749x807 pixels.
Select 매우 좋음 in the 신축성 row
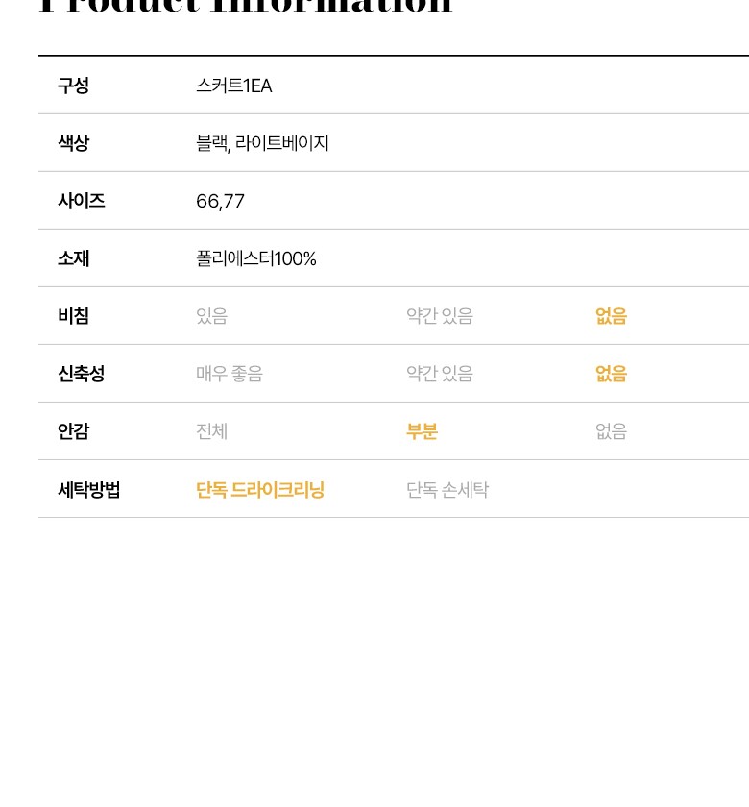point(229,374)
